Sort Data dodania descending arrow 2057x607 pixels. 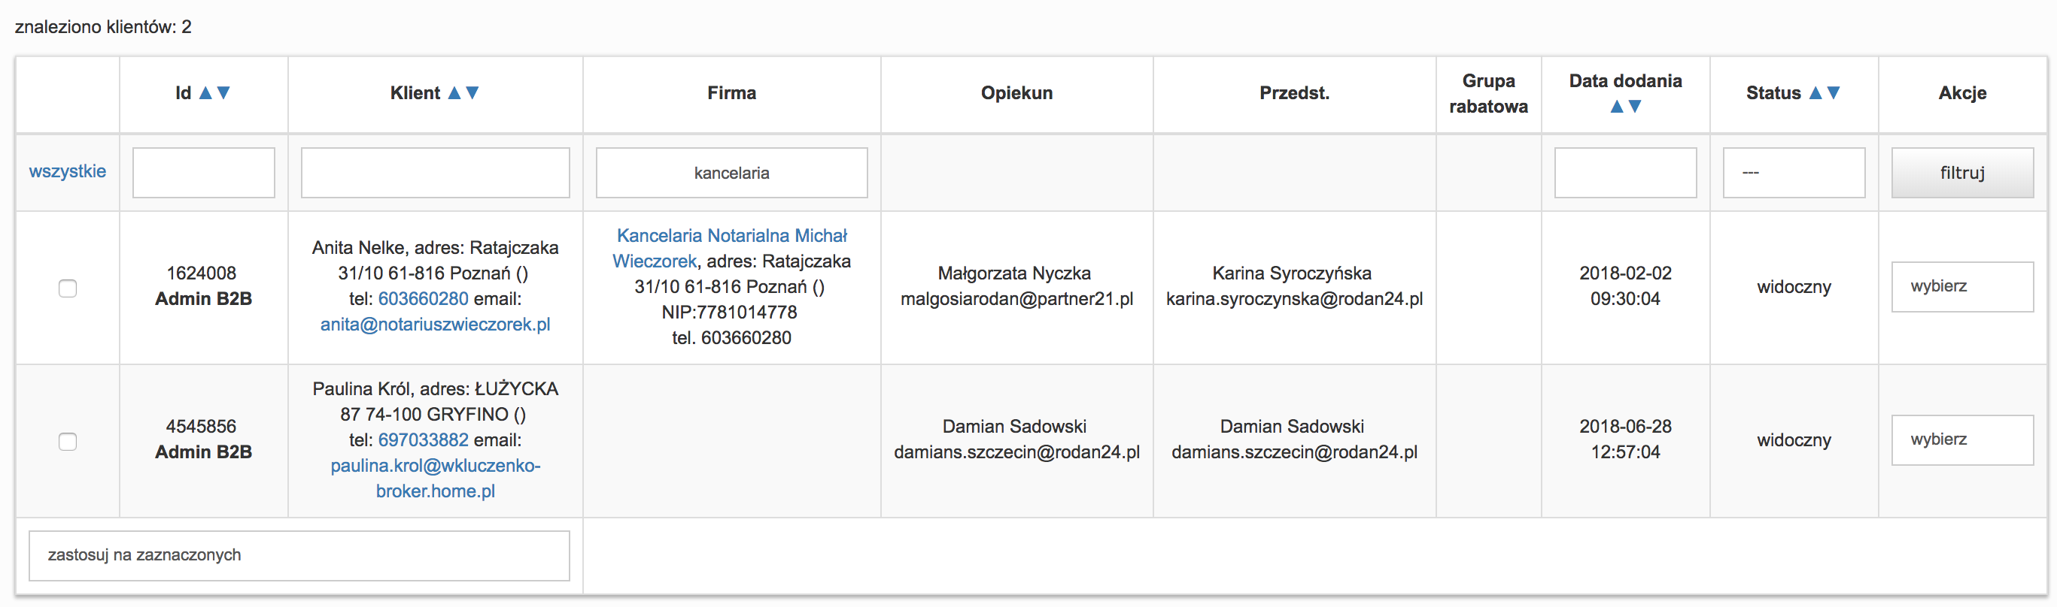pyautogui.click(x=1635, y=106)
